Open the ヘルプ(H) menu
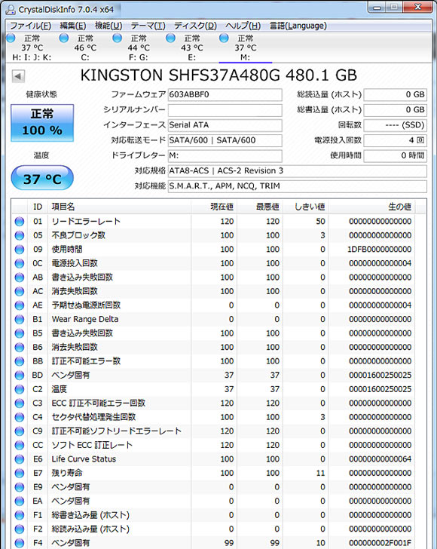 coord(243,26)
